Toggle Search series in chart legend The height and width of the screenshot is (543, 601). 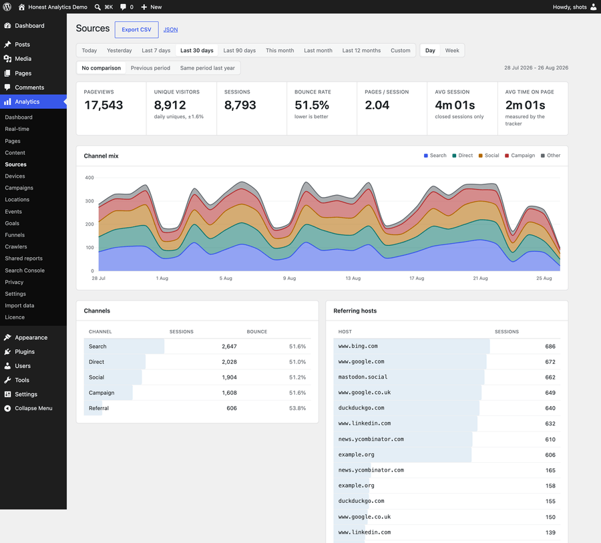tap(435, 156)
